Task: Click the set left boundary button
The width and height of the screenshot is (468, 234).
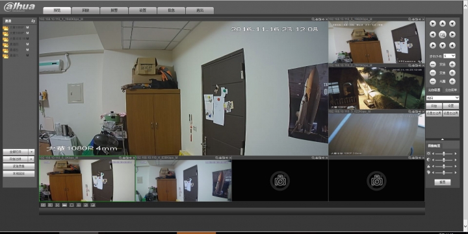Action: tap(434, 113)
